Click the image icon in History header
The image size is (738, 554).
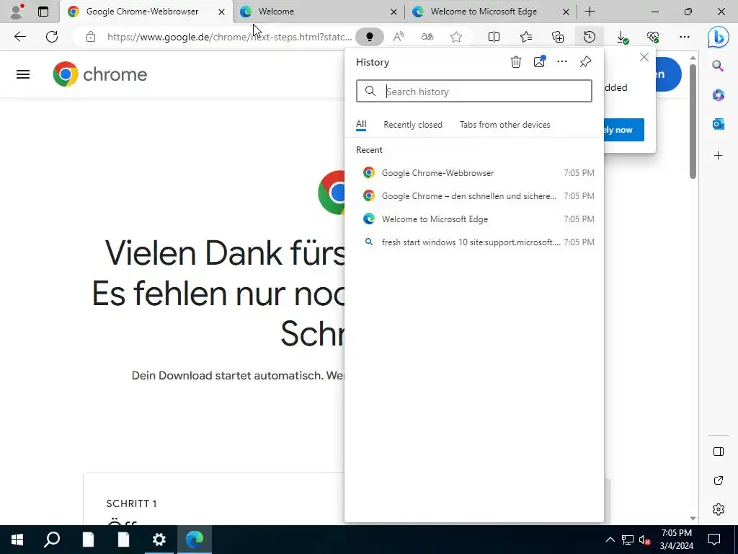[539, 62]
